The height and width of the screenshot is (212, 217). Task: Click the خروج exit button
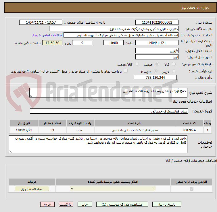[x=47, y=205]
